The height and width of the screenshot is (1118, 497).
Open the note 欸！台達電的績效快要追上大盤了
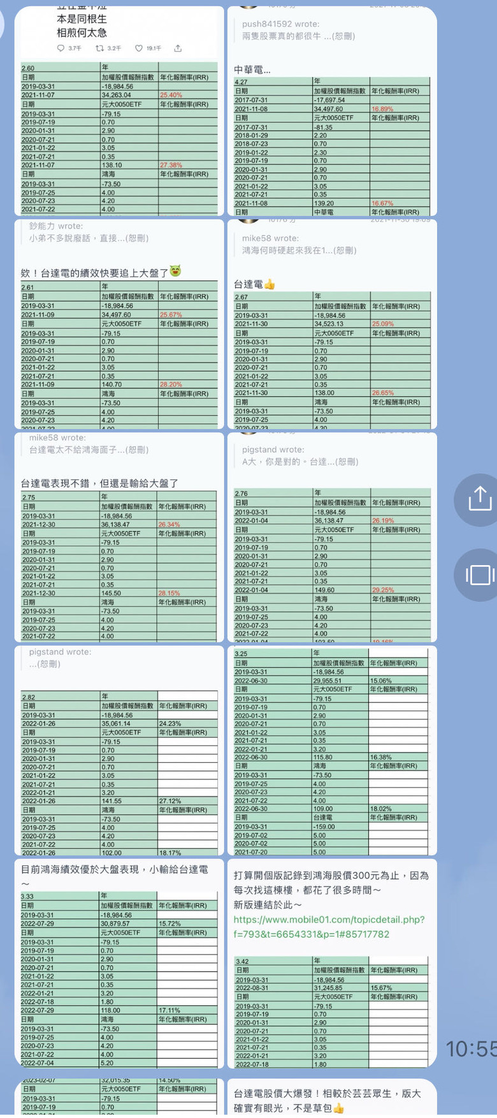point(119,324)
